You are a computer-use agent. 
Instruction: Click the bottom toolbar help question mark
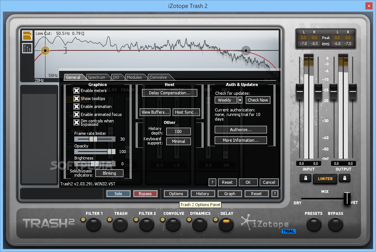point(275,194)
